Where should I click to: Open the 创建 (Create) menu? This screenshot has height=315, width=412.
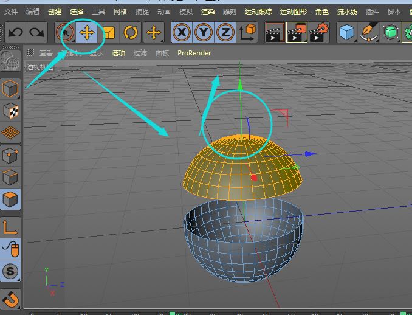coord(55,12)
